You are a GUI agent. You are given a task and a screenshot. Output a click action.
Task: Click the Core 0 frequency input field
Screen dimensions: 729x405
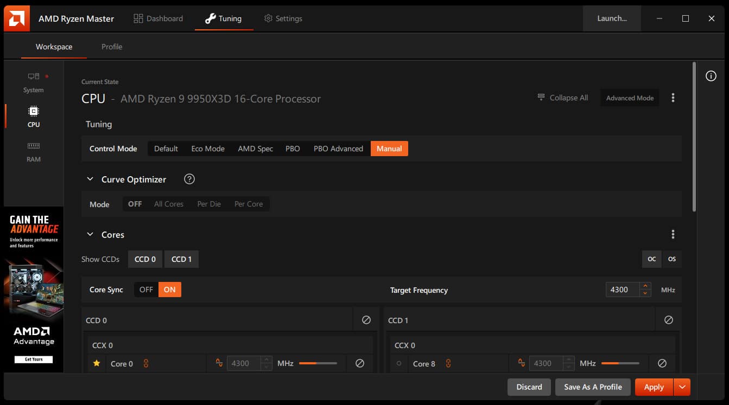(244, 363)
